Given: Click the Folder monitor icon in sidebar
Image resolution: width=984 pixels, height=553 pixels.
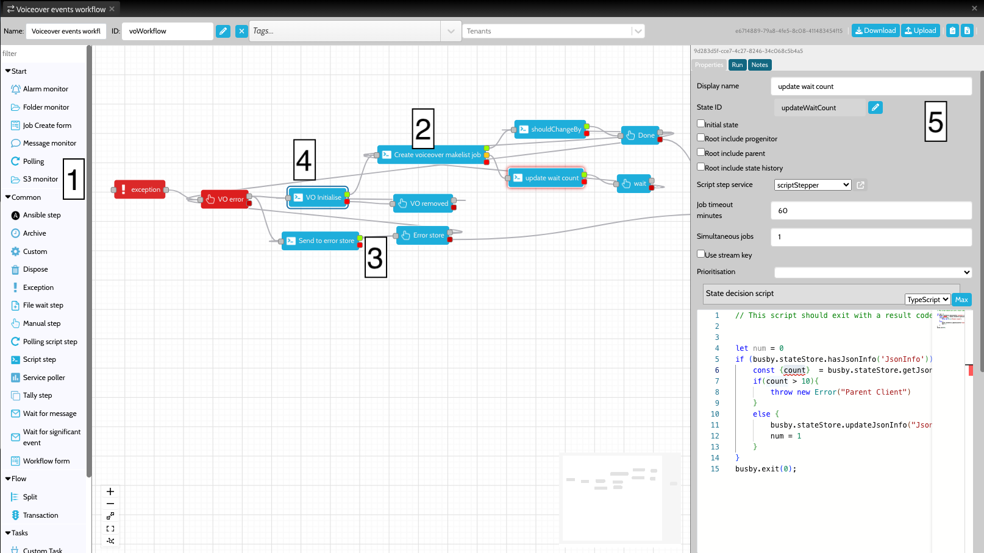Looking at the screenshot, I should pyautogui.click(x=16, y=107).
